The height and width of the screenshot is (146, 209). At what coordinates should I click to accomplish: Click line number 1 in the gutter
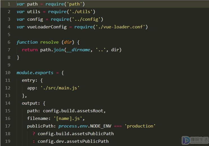point(9,4)
